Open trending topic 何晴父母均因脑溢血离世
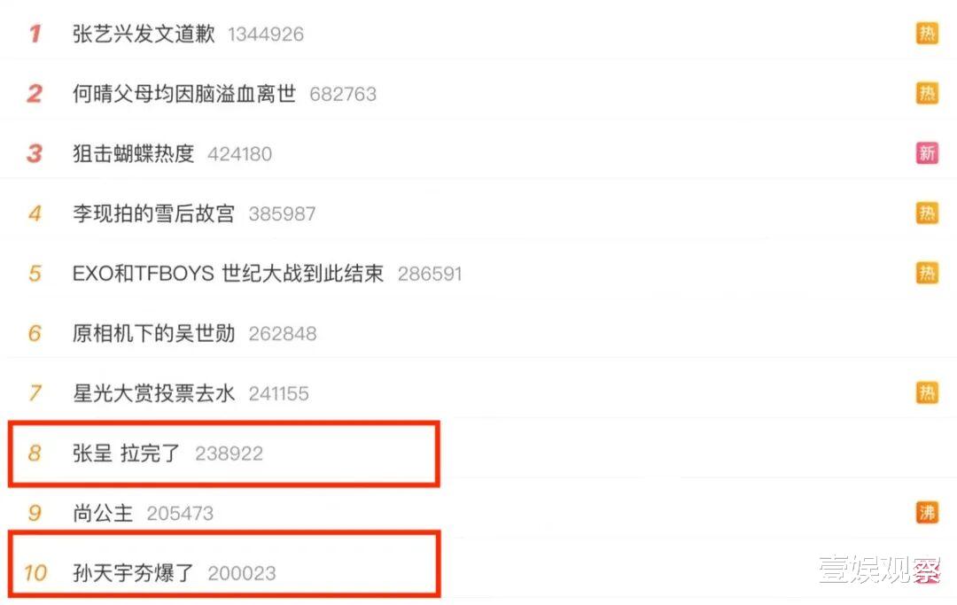957x605 pixels. point(184,93)
